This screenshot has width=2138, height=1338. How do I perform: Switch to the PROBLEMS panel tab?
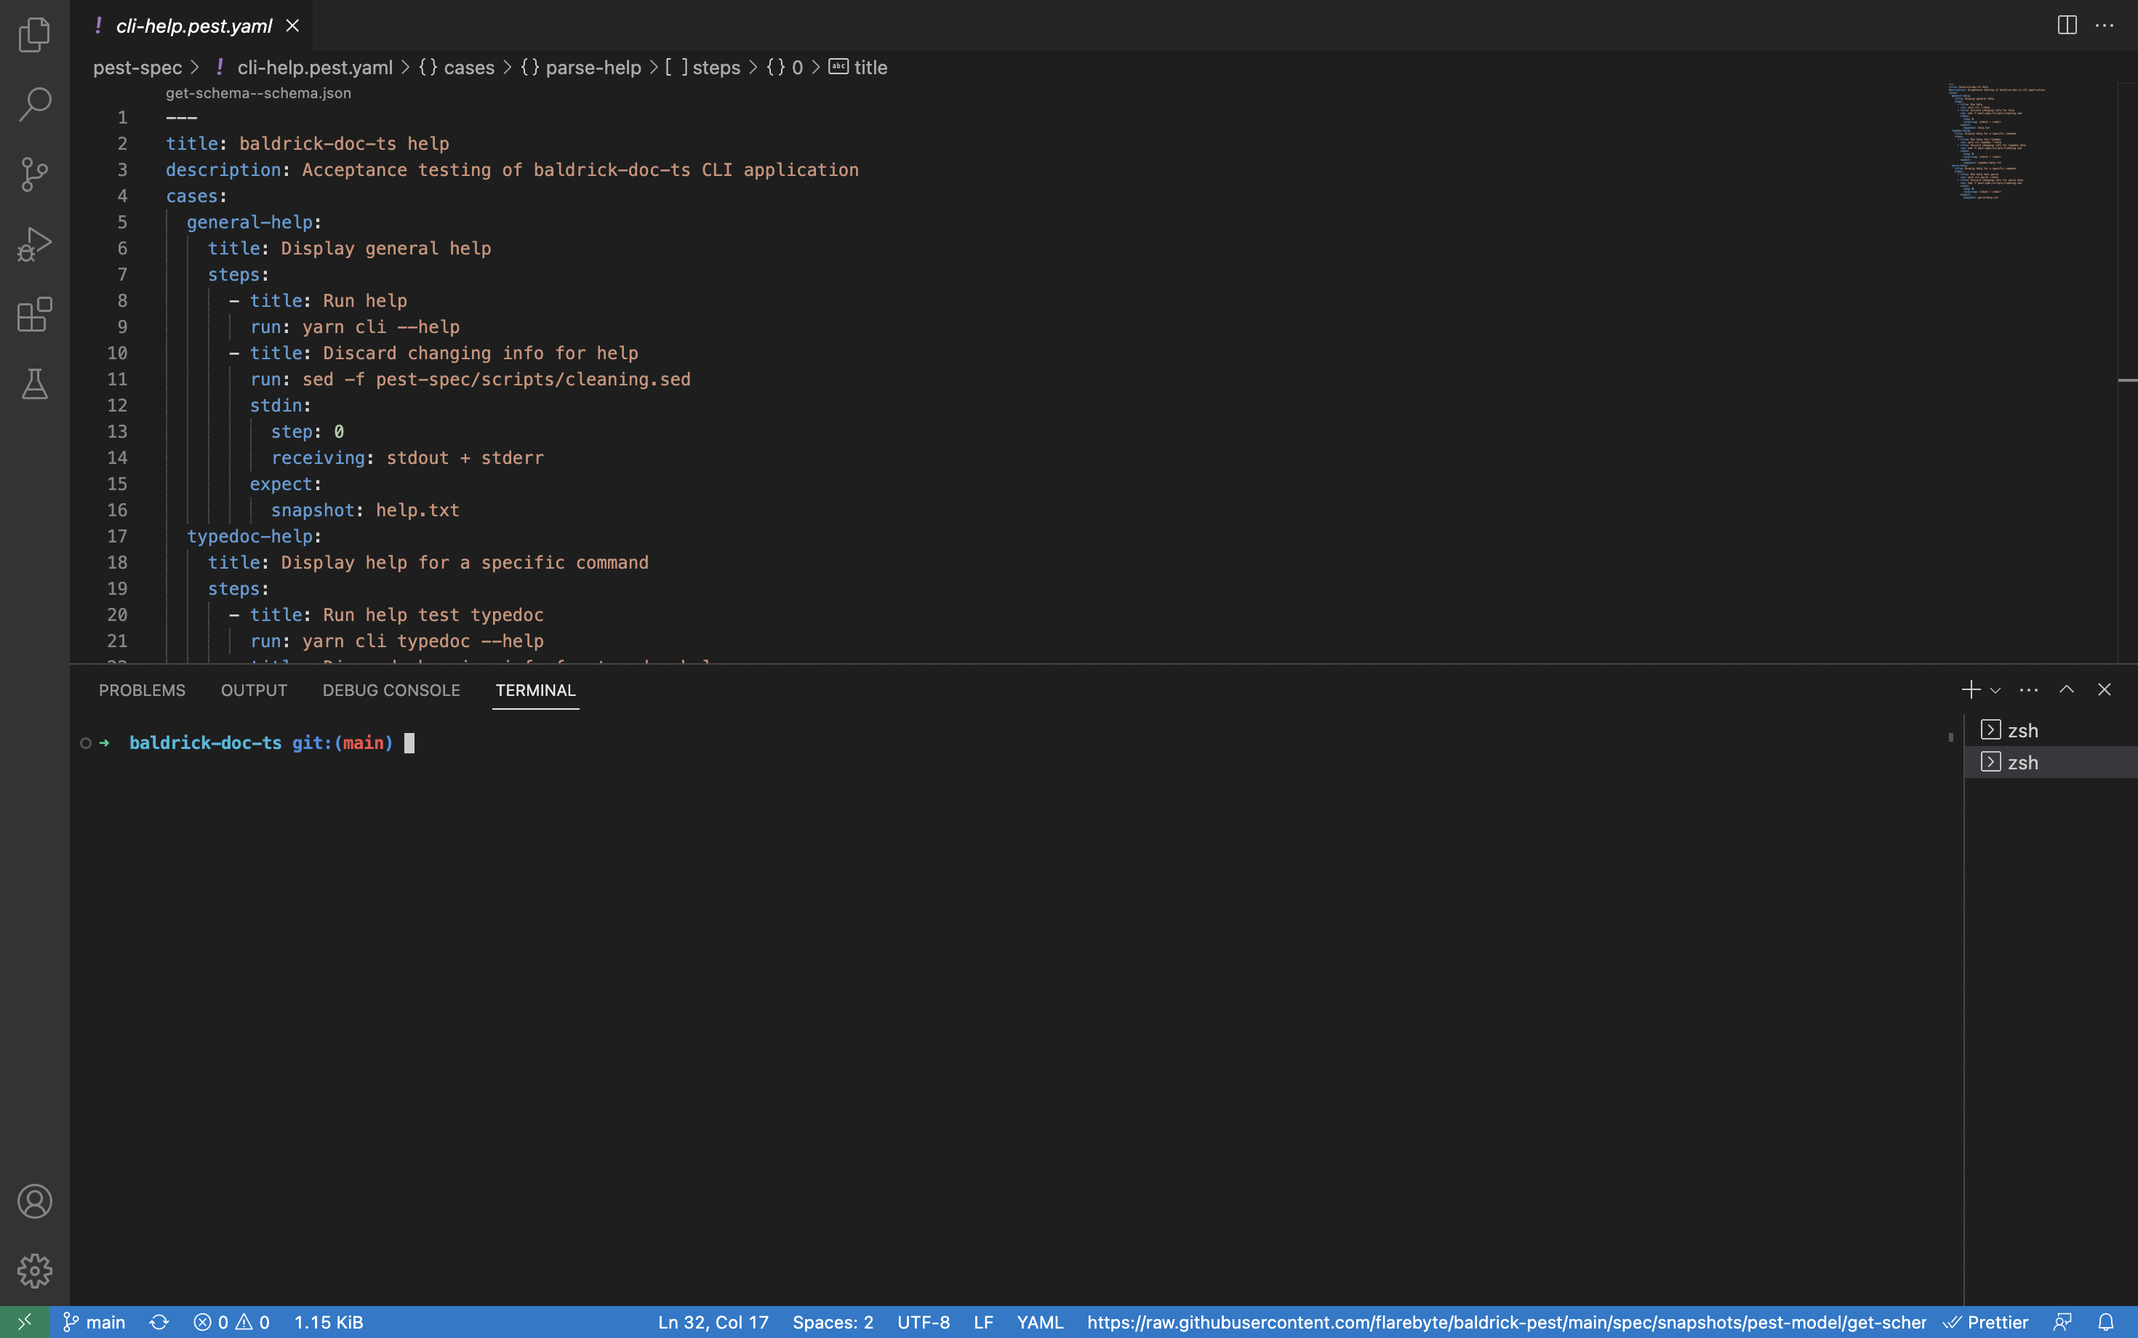tap(142, 690)
